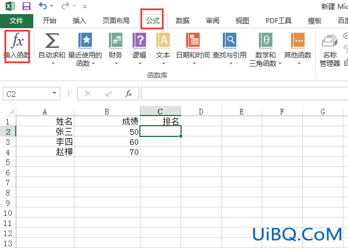Viewport: 348px width, 248px height.
Task: Click the formula bar confirm checkmark icon
Action: pyautogui.click(x=108, y=94)
